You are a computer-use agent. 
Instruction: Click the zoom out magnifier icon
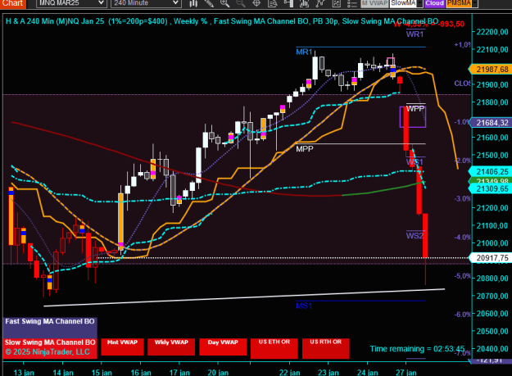[x=241, y=3]
